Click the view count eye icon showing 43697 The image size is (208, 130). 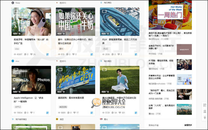[15, 54]
